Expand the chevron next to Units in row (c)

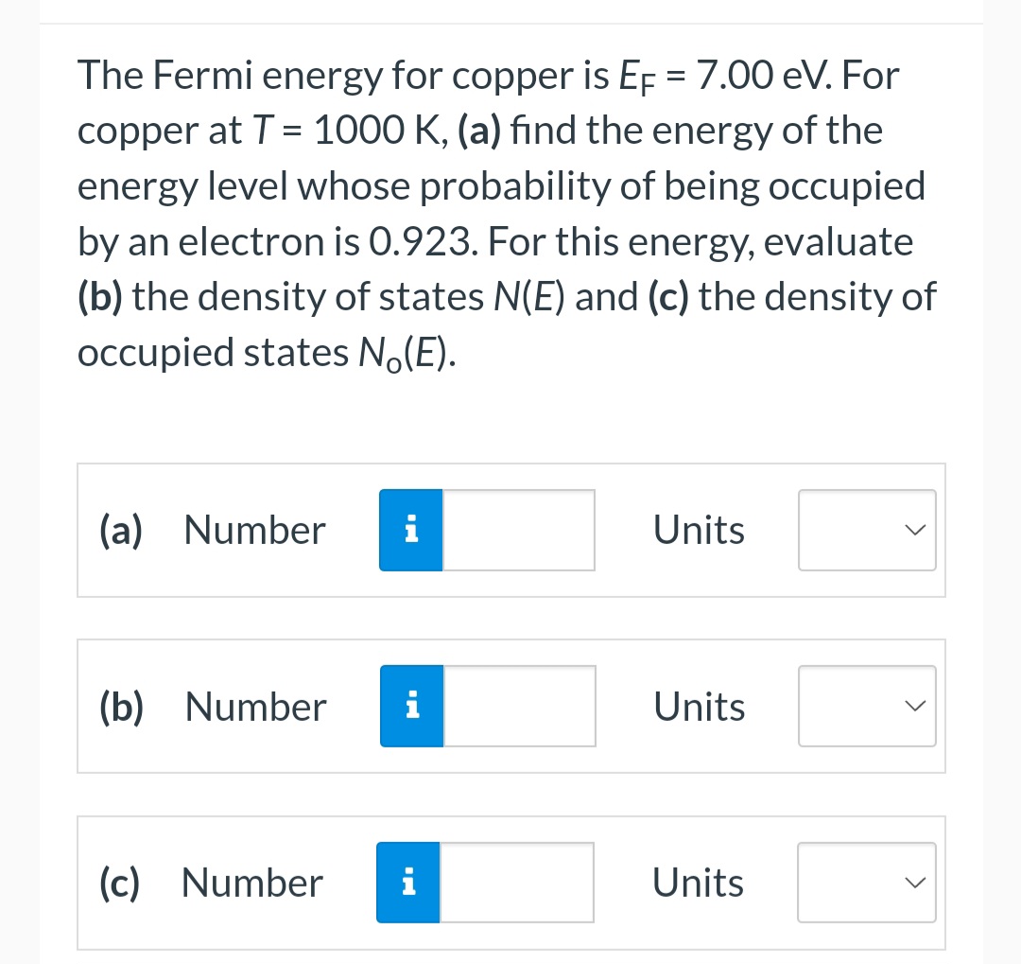pyautogui.click(x=912, y=882)
